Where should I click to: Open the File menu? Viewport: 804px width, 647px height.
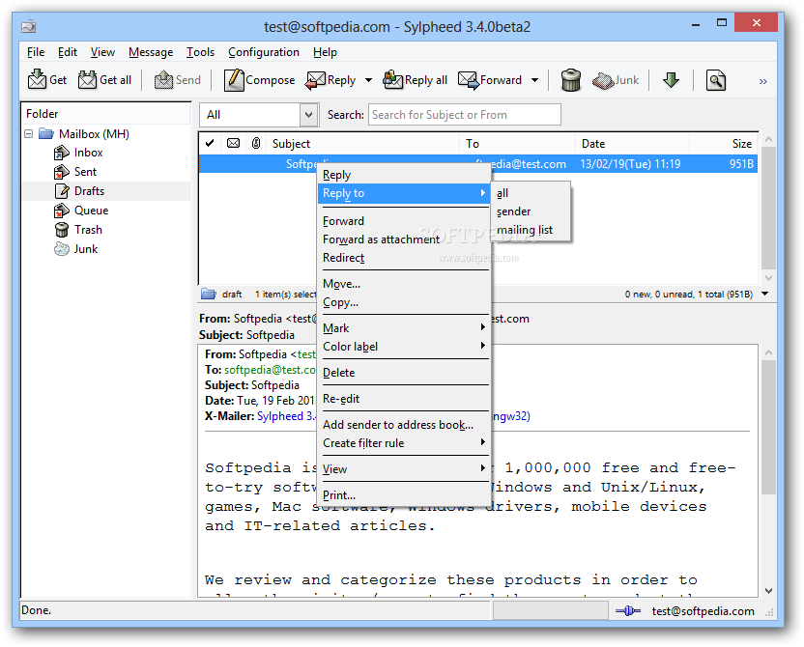pos(36,52)
